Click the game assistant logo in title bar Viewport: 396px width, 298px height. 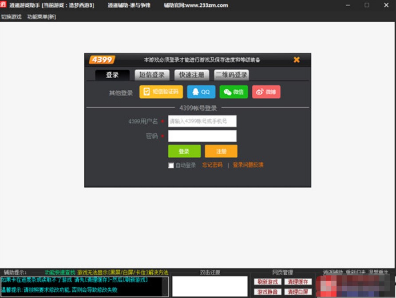click(5, 5)
